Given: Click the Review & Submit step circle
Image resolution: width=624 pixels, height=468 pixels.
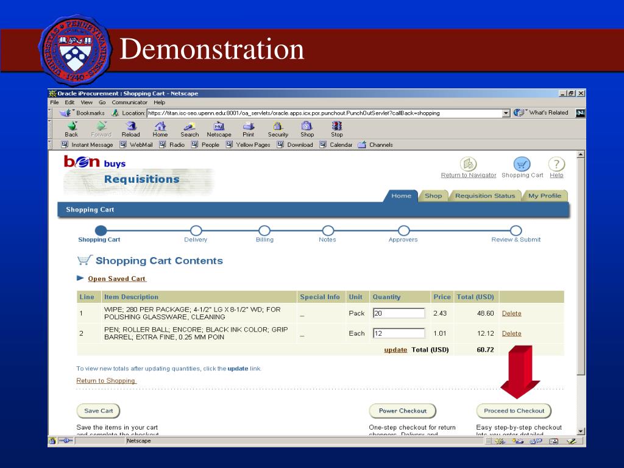Looking at the screenshot, I should pyautogui.click(x=516, y=231).
